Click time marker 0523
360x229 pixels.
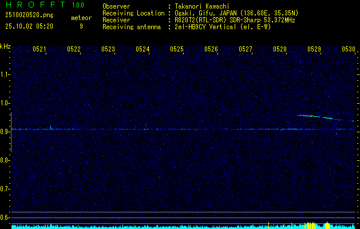[x=108, y=49]
